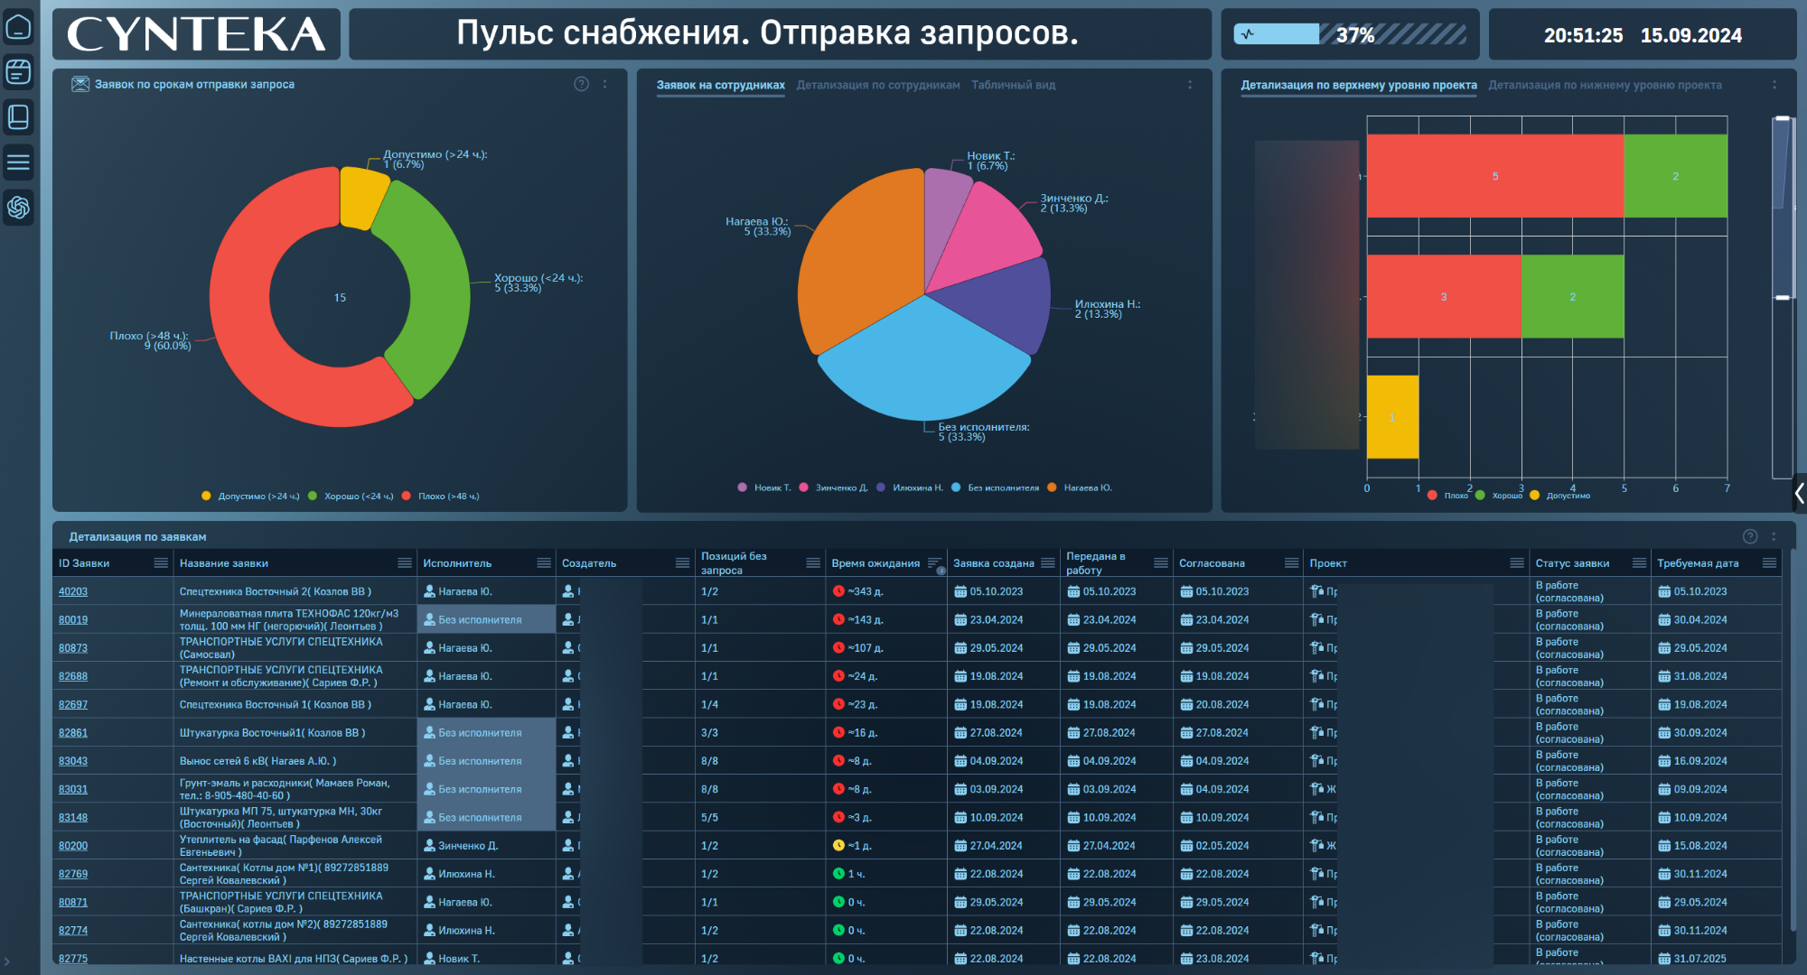Sort by the Время ожидания column header
Image resolution: width=1807 pixels, height=975 pixels.
coord(875,563)
